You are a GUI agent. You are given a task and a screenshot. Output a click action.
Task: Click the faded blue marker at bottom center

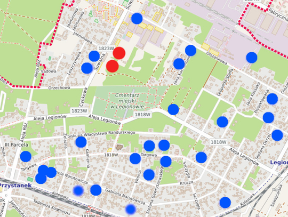pyautogui.click(x=131, y=209)
